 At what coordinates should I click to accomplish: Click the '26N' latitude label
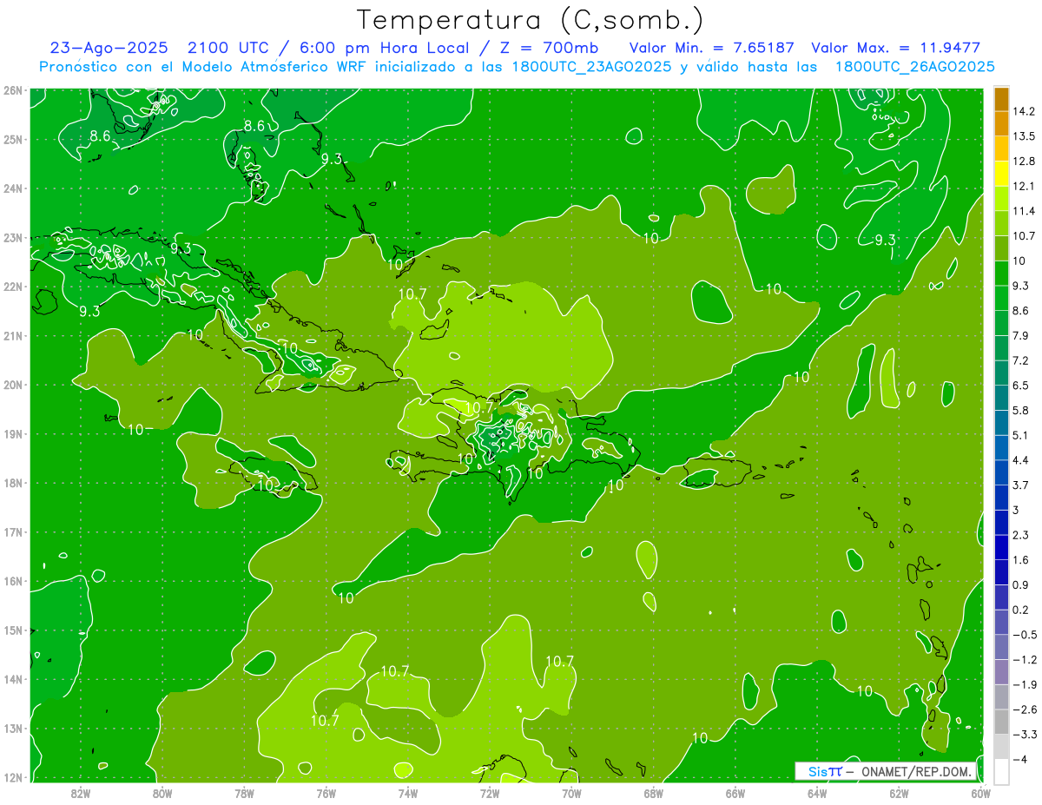[12, 90]
